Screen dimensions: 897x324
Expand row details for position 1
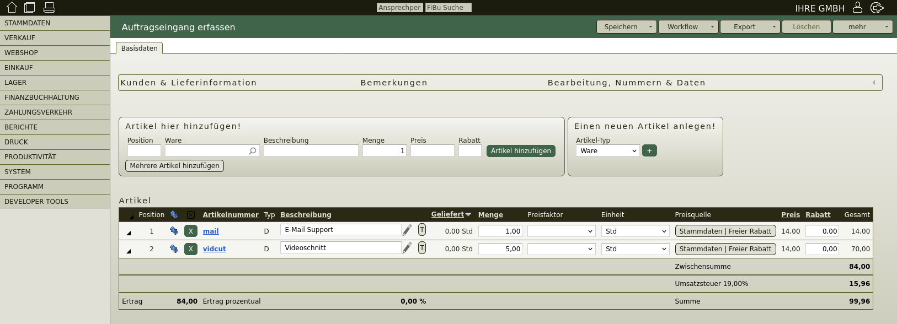129,233
